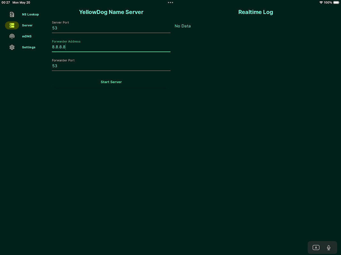Screen dimensions: 341x255
Task: Tap the keyboard language A icon
Action: pyautogui.click(x=316, y=248)
